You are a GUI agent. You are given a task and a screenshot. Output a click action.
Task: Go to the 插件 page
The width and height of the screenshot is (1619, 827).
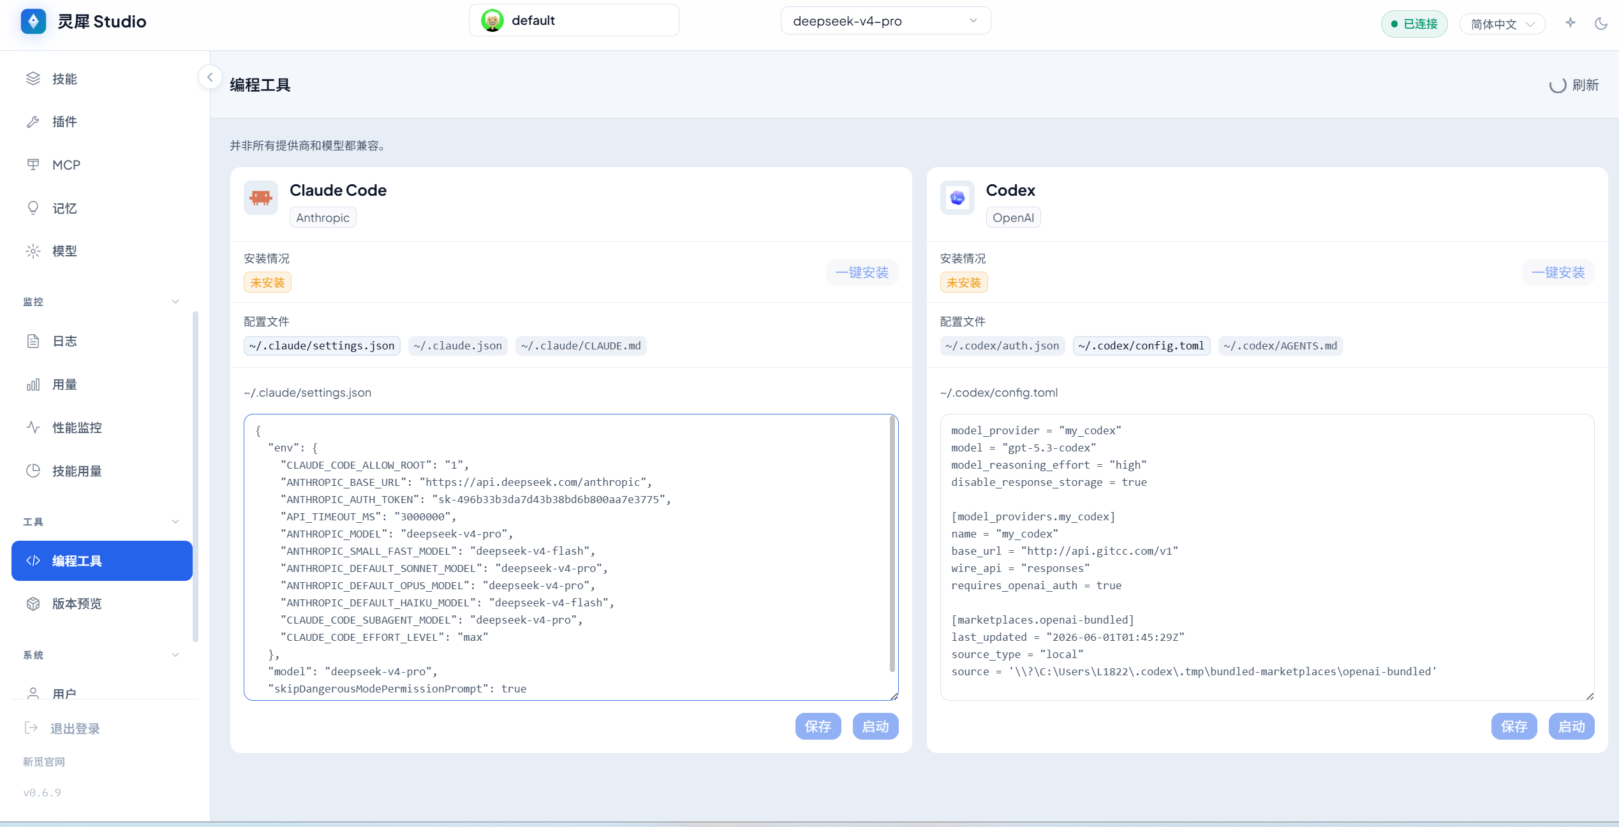click(102, 122)
